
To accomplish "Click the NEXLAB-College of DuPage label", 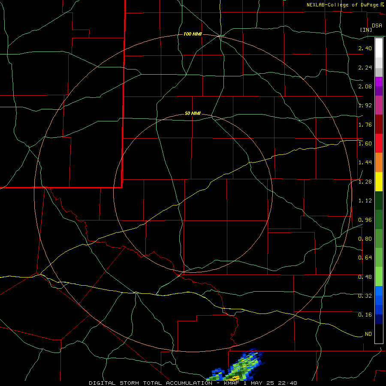I will coord(343,5).
